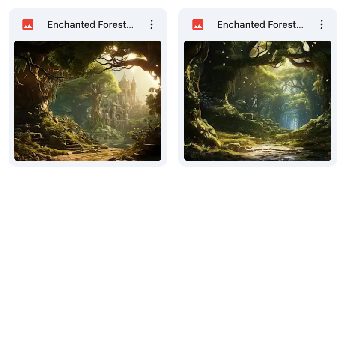
Task: Click the large central tree in the castle thumbnail
Action: click(x=97, y=102)
